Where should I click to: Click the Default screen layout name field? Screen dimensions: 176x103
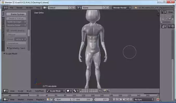click(x=58, y=8)
